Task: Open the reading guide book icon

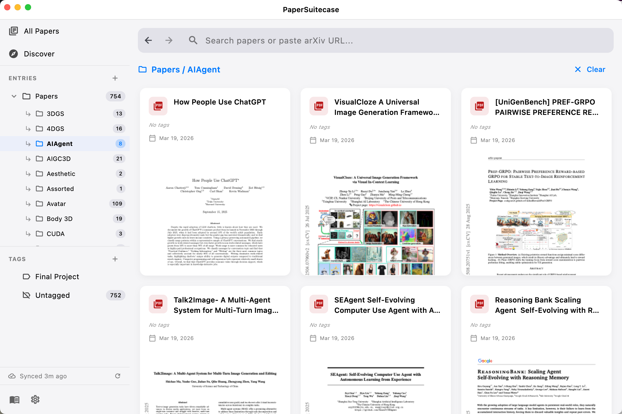Action: coord(15,400)
